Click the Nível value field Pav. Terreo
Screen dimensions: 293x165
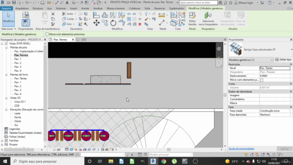coord(275,68)
